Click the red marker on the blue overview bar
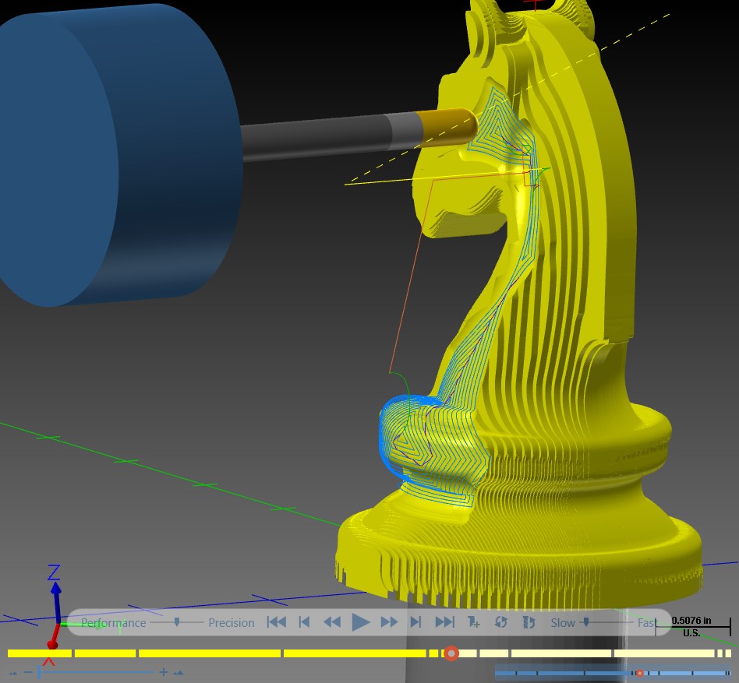 coord(639,673)
